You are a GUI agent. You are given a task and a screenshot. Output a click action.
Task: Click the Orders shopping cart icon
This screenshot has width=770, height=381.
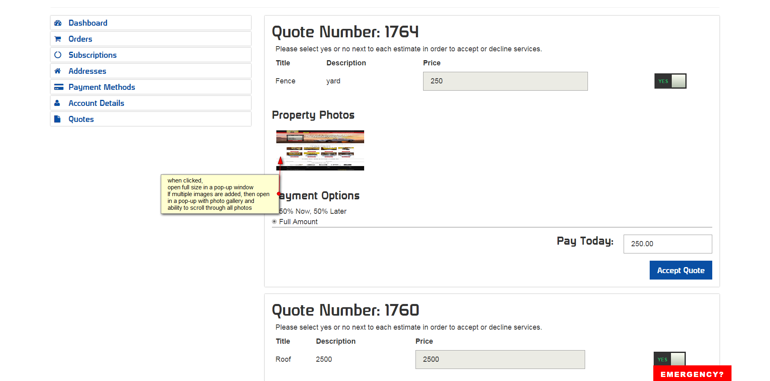pyautogui.click(x=58, y=39)
